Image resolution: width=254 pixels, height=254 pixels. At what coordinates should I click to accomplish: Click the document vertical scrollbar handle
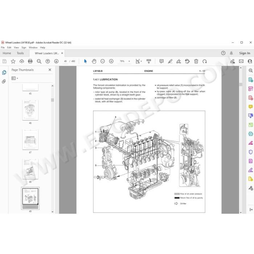pyautogui.click(x=241, y=85)
